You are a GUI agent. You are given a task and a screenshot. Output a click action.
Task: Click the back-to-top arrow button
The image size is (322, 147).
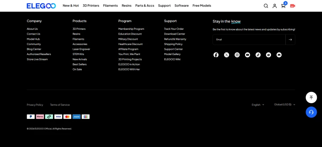tap(311, 97)
